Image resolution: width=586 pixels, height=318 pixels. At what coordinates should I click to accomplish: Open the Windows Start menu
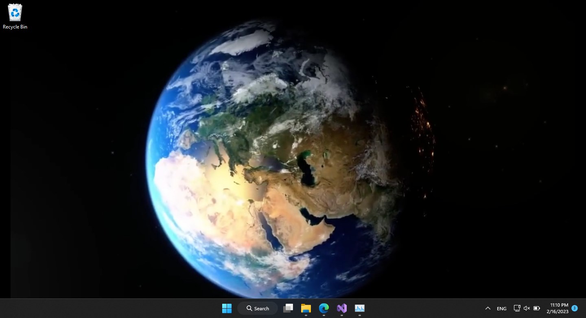coord(227,308)
